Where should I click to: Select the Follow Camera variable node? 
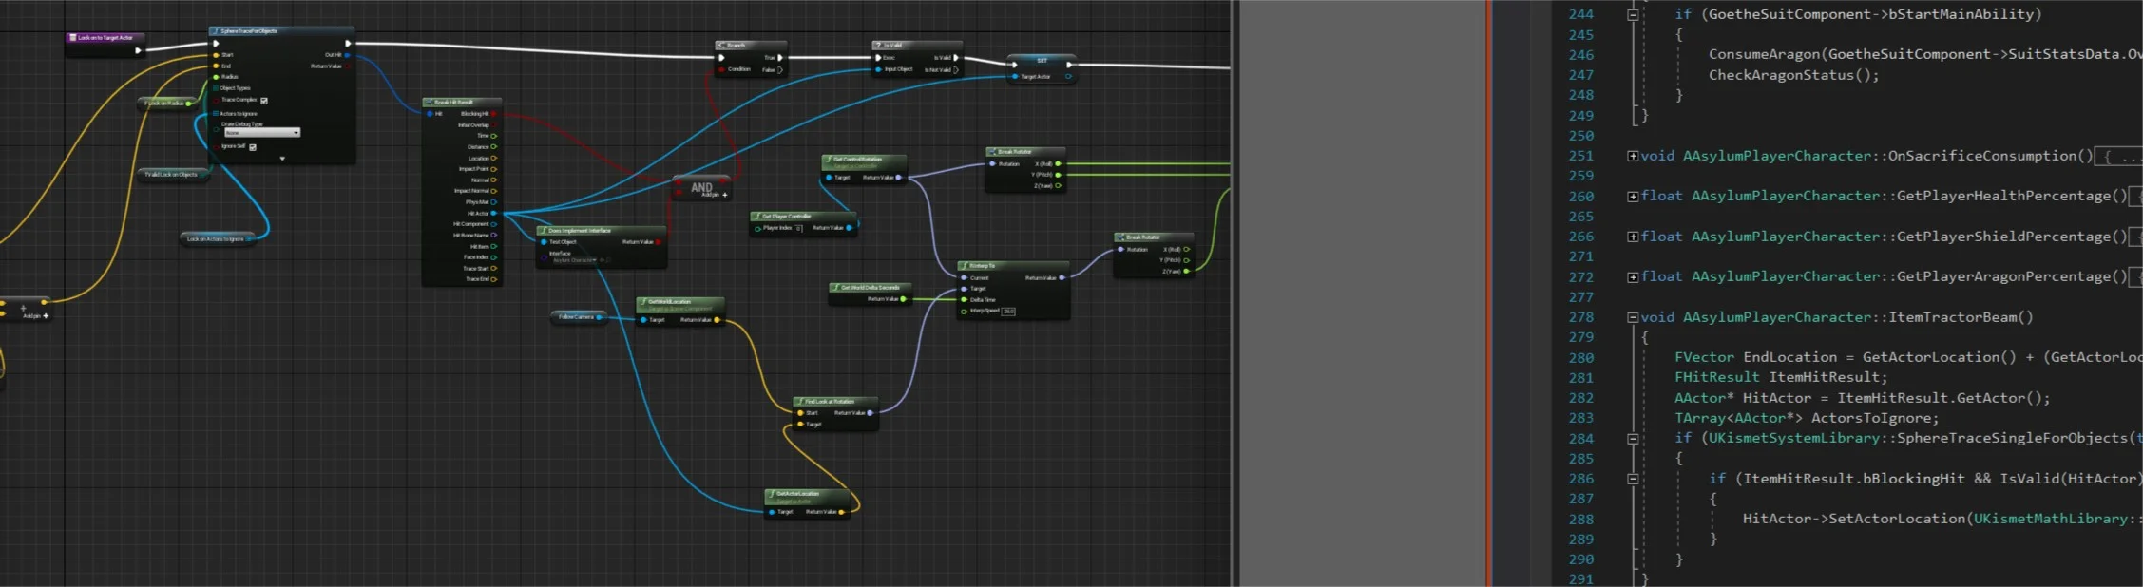point(579,317)
